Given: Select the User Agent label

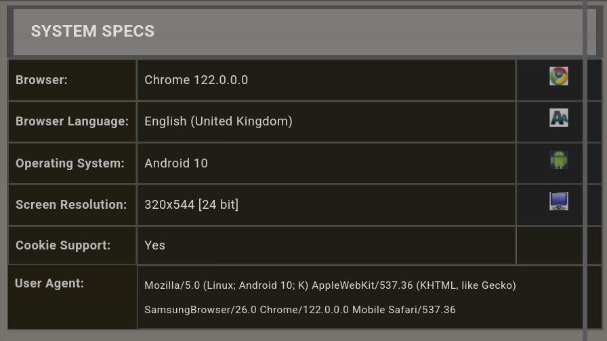Looking at the screenshot, I should (49, 283).
